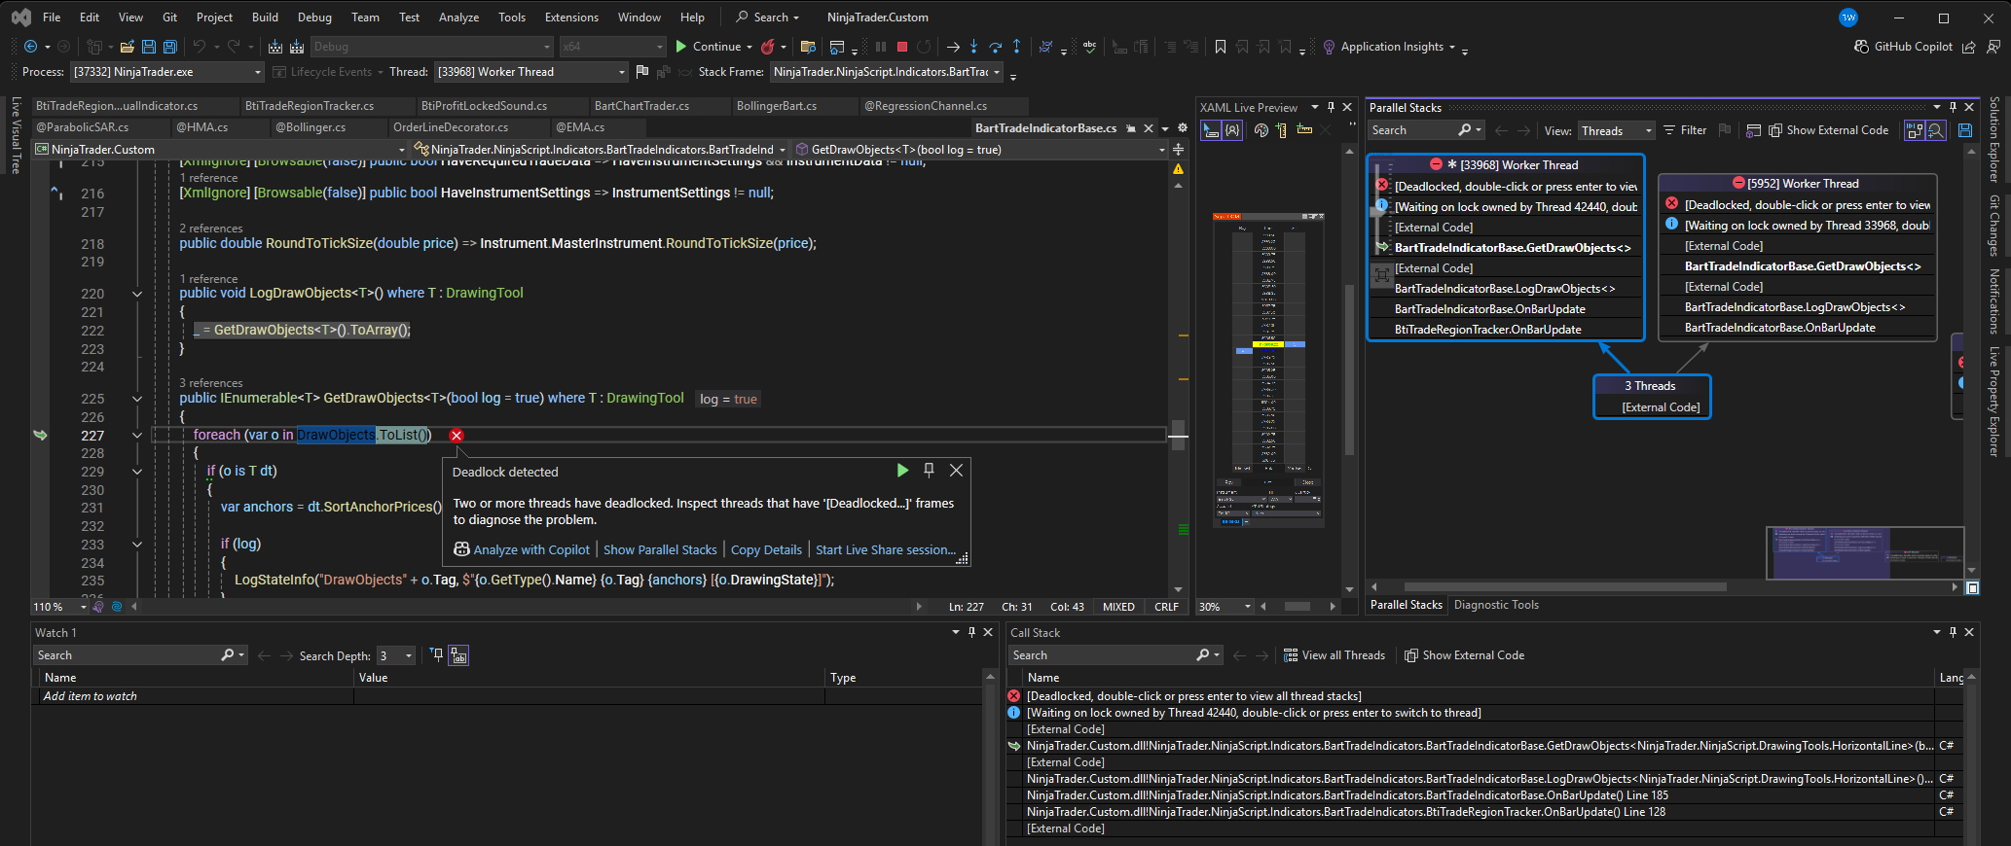Toggle Watch search selected-items button
The height and width of the screenshot is (846, 2011).
(458, 655)
